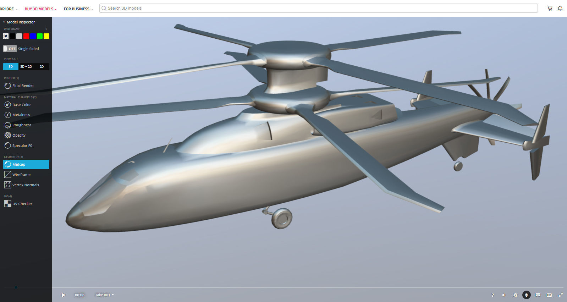Set wireframe color to blue
The width and height of the screenshot is (567, 302).
click(33, 36)
